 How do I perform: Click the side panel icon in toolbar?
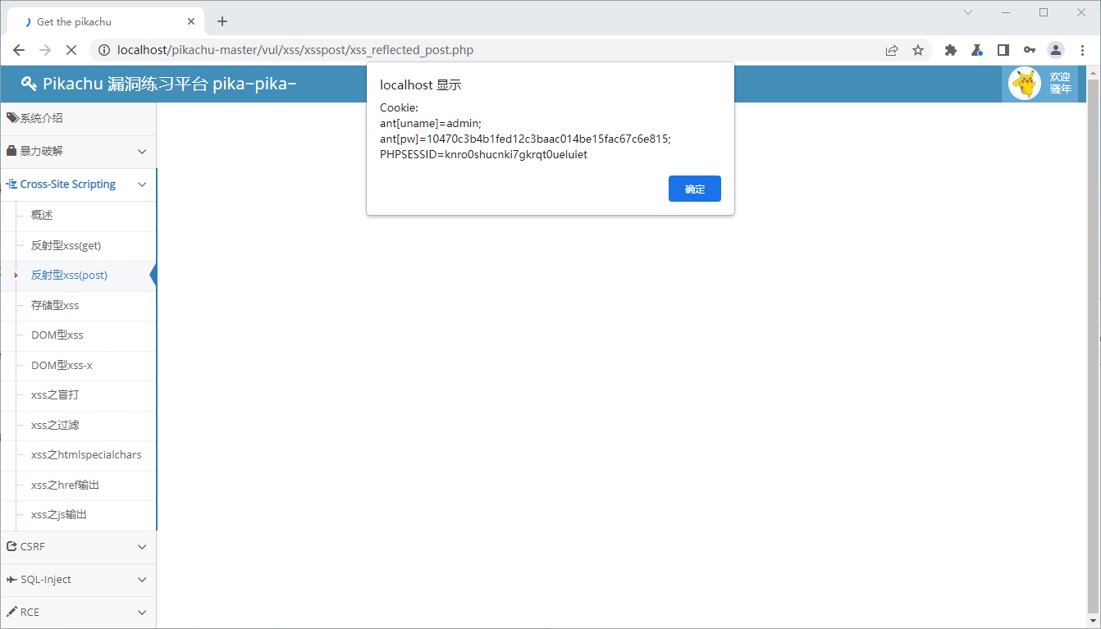1003,50
